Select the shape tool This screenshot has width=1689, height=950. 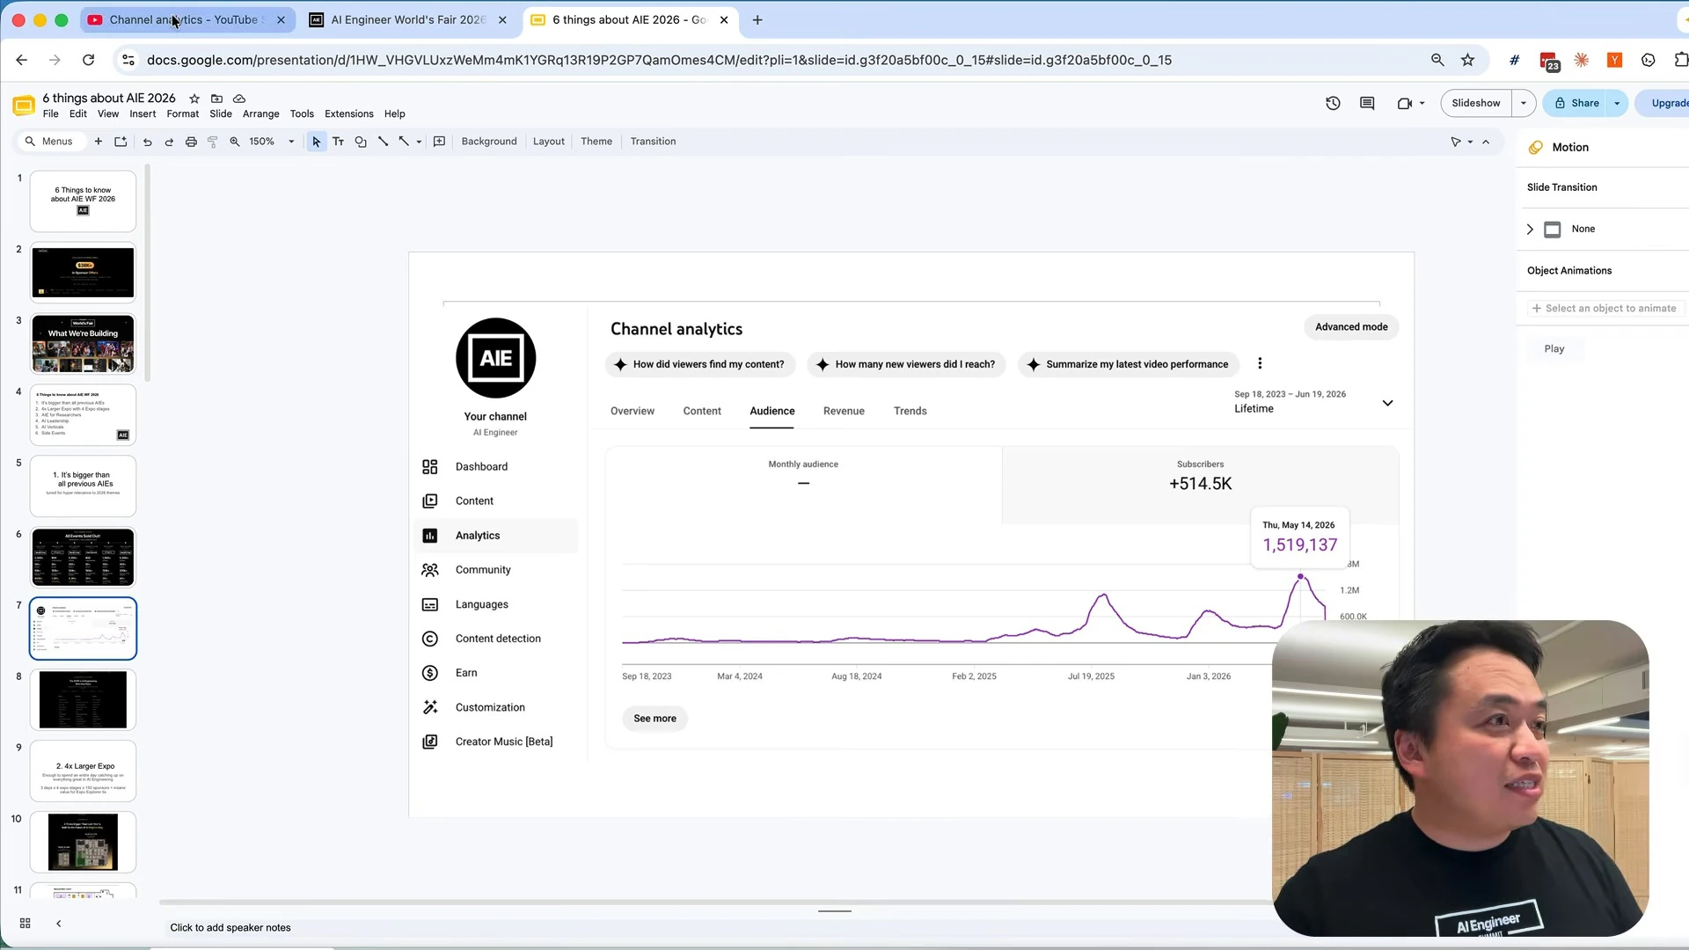click(x=361, y=142)
